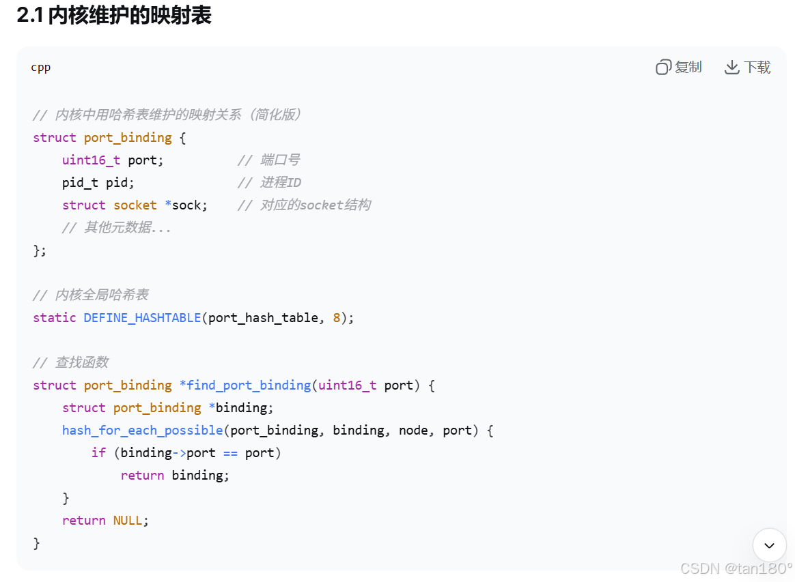795x582 pixels.
Task: Click the comment 对应的socket结构
Action: click(304, 205)
